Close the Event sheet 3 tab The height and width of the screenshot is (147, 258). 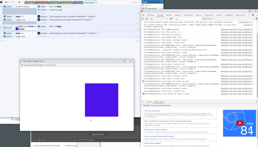coord(96,3)
